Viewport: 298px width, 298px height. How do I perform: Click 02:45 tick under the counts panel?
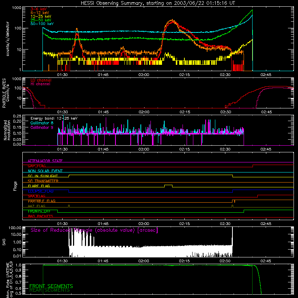(x=266, y=75)
